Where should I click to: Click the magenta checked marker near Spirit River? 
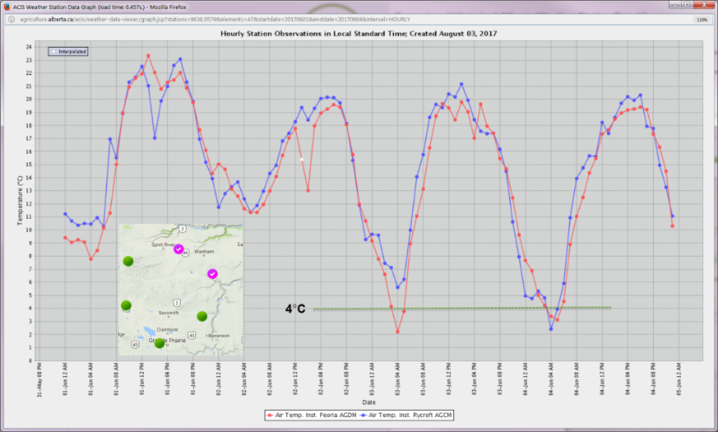[178, 249]
